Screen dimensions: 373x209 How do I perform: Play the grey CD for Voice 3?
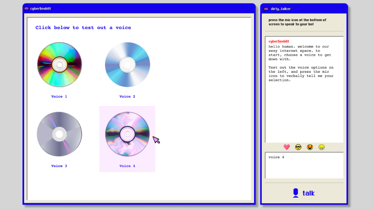(x=59, y=134)
